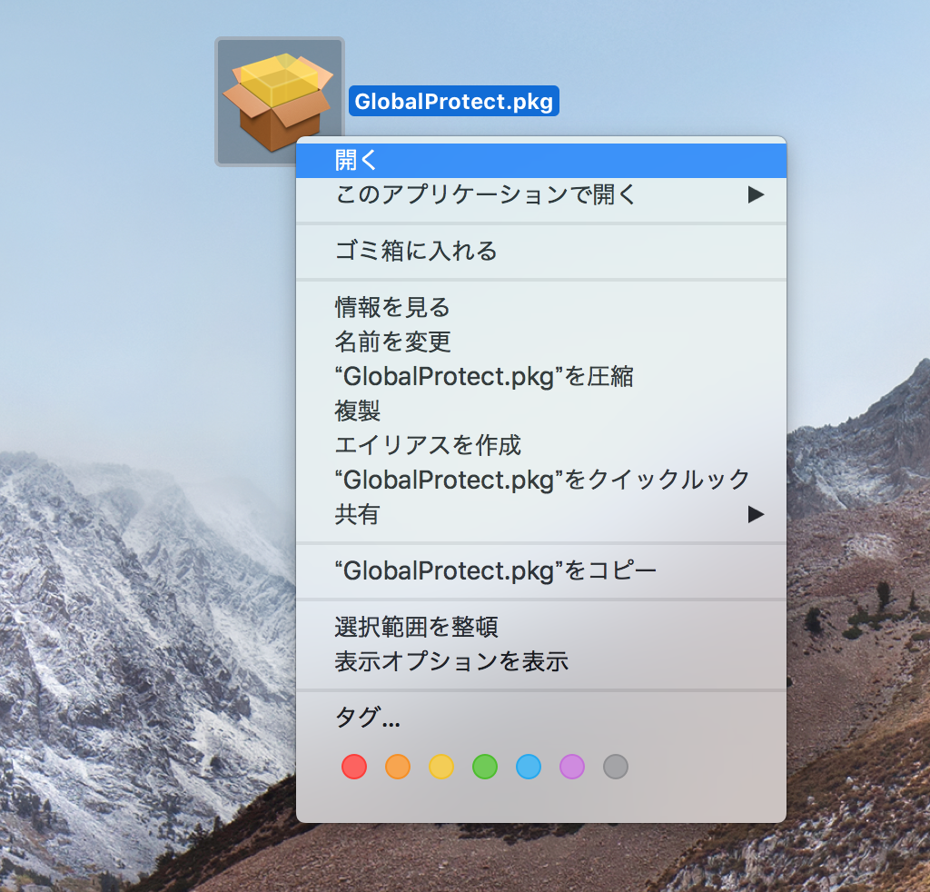Choose "GlobalProtect.pkg"をクイックルック
The height and width of the screenshot is (892, 930).
coord(541,480)
